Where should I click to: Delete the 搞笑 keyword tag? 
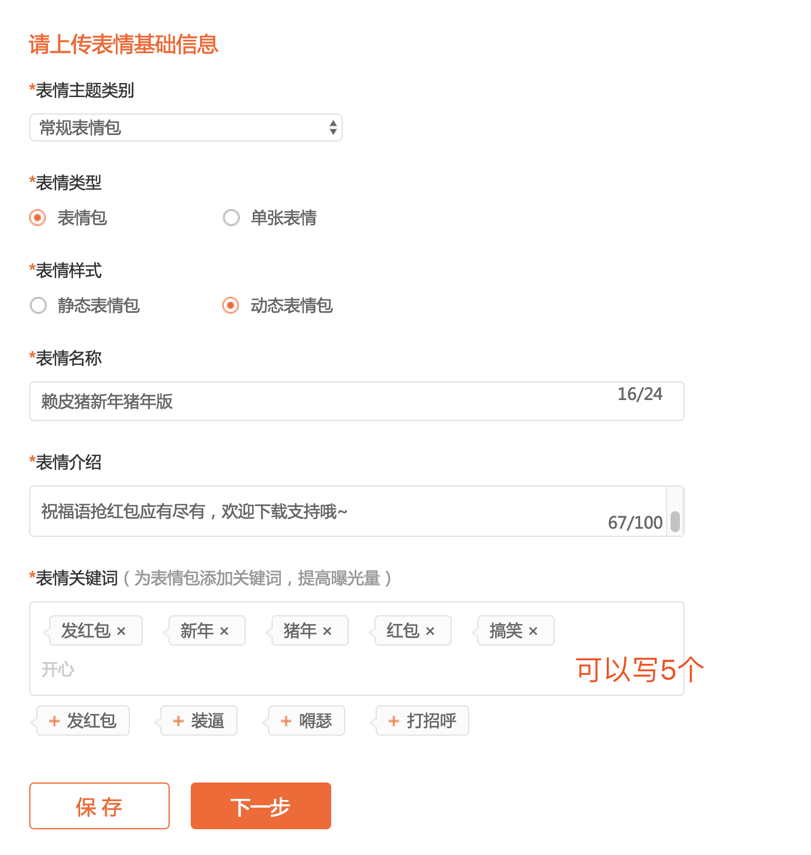[533, 632]
